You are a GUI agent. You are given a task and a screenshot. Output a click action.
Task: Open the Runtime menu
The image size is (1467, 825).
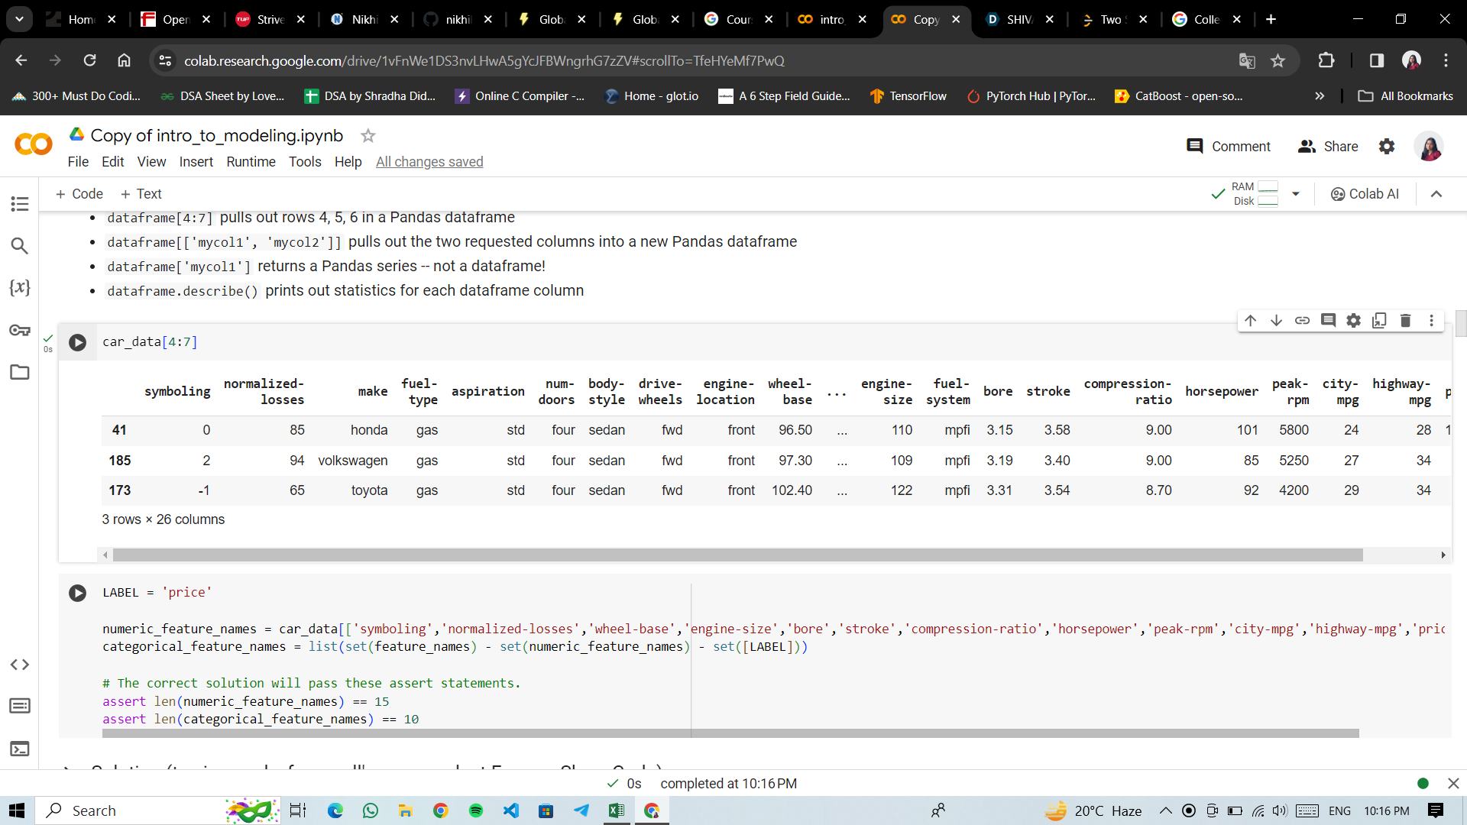(251, 162)
